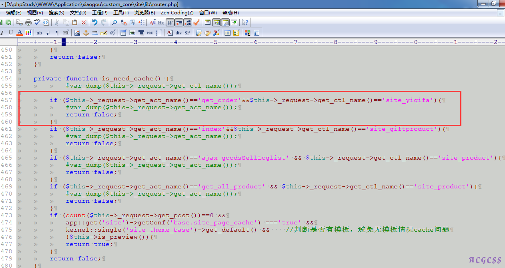This screenshot has width=505, height=268.
Task: Insert anchor using the anchor icon
Action: pos(86,33)
